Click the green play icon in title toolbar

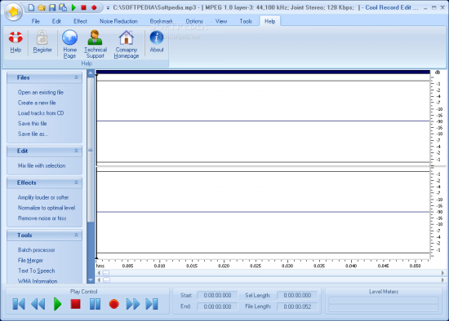73,7
